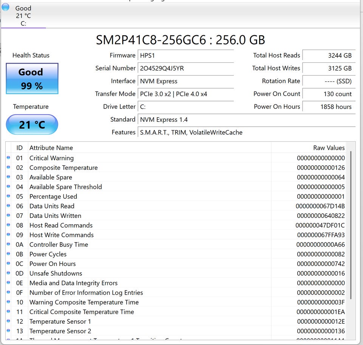Screen dimensions: 363x345
Task: Click the status orb for Percentage Used
Action: pos(8,196)
